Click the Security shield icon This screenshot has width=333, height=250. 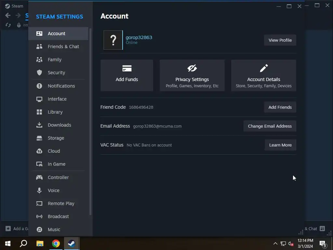[39, 73]
